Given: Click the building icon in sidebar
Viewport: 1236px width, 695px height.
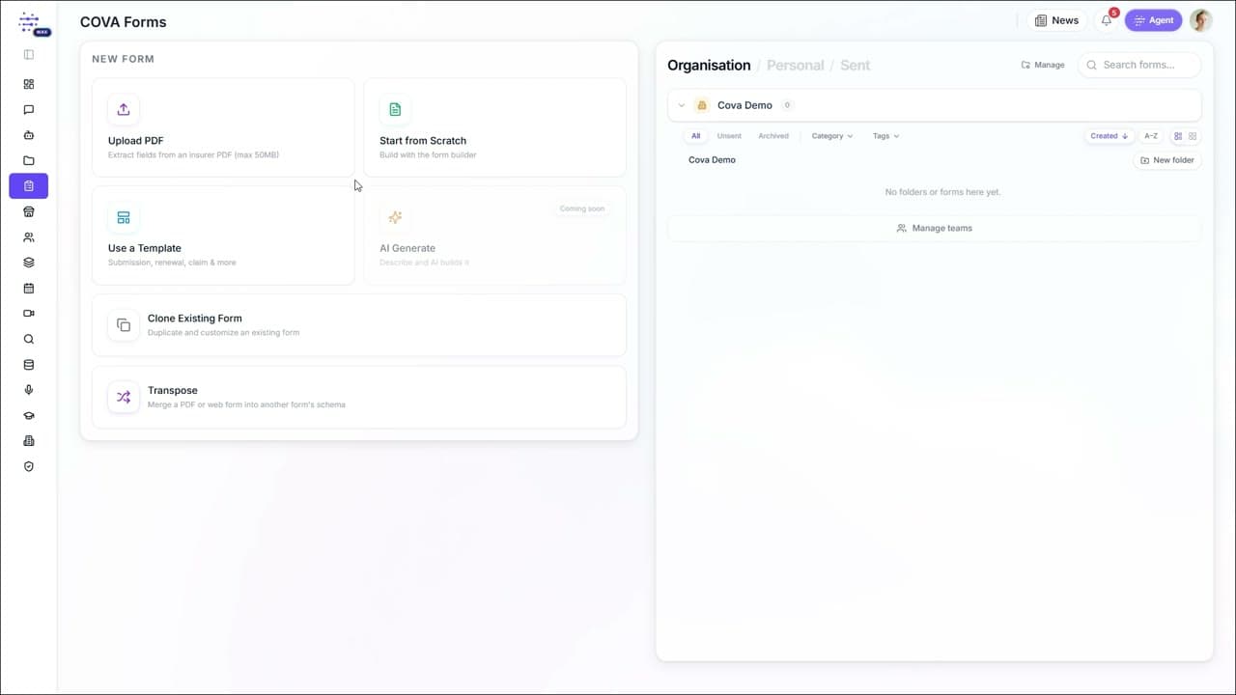Looking at the screenshot, I should point(29,441).
